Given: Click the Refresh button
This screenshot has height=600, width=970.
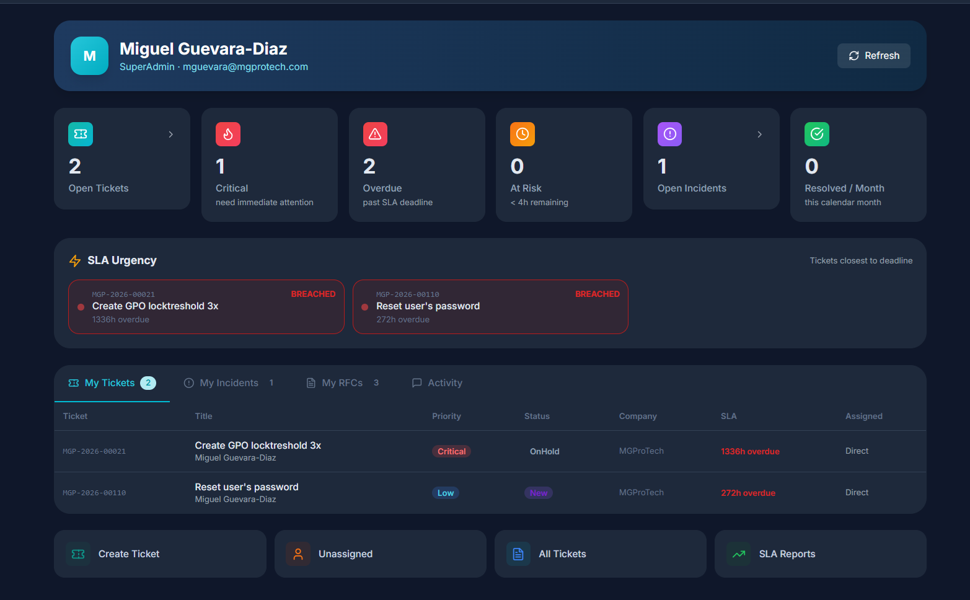Looking at the screenshot, I should click(873, 56).
